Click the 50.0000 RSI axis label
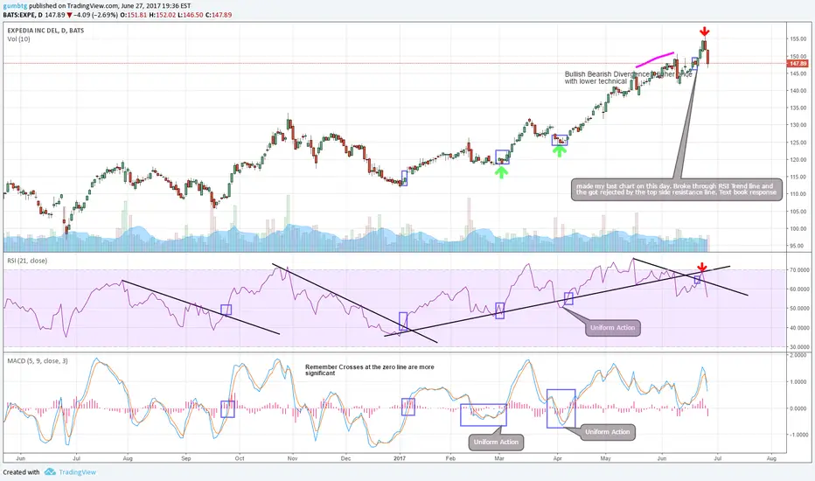815x481 pixels. pyautogui.click(x=799, y=309)
